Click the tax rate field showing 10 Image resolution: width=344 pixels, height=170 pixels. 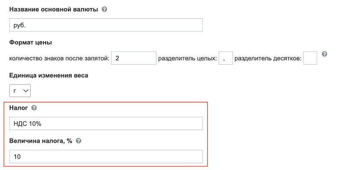click(106, 156)
